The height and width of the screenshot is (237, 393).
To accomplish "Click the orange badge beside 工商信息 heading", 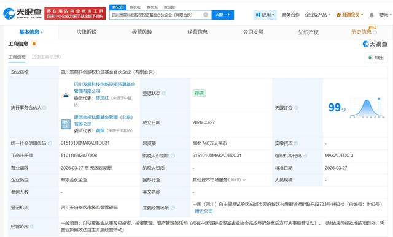I will click(x=34, y=44).
